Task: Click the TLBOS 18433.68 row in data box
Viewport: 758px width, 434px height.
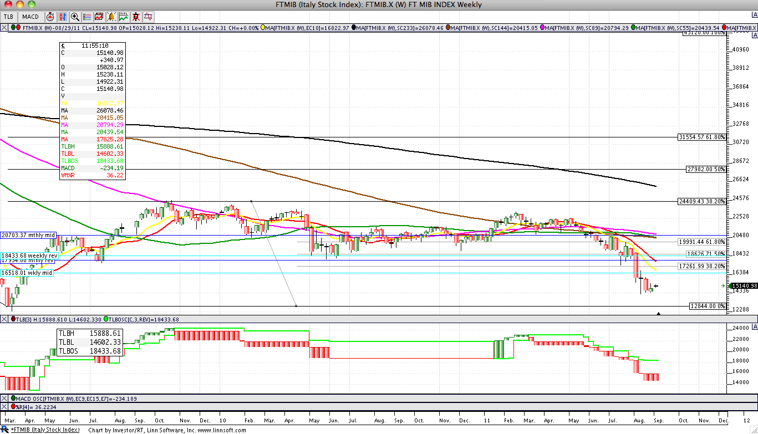Action: pyautogui.click(x=91, y=161)
